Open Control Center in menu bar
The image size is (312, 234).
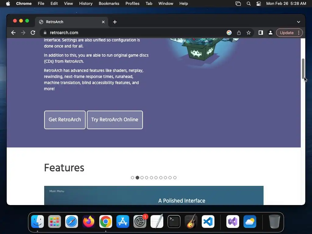click(x=259, y=4)
